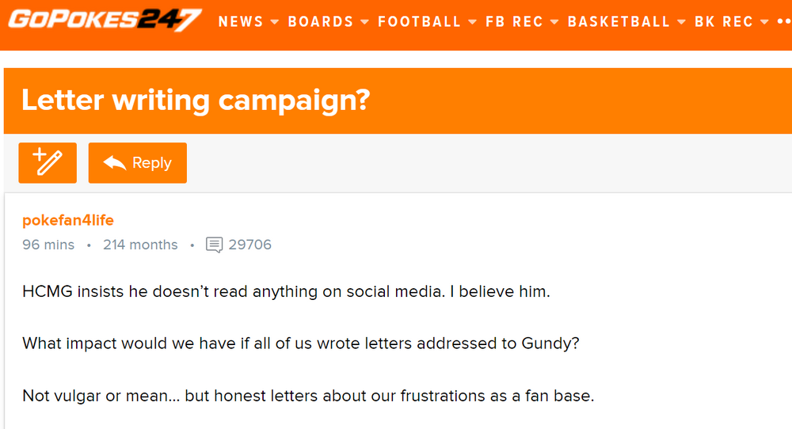Create a new post with the plus-pencil icon
The height and width of the screenshot is (429, 792).
point(48,162)
